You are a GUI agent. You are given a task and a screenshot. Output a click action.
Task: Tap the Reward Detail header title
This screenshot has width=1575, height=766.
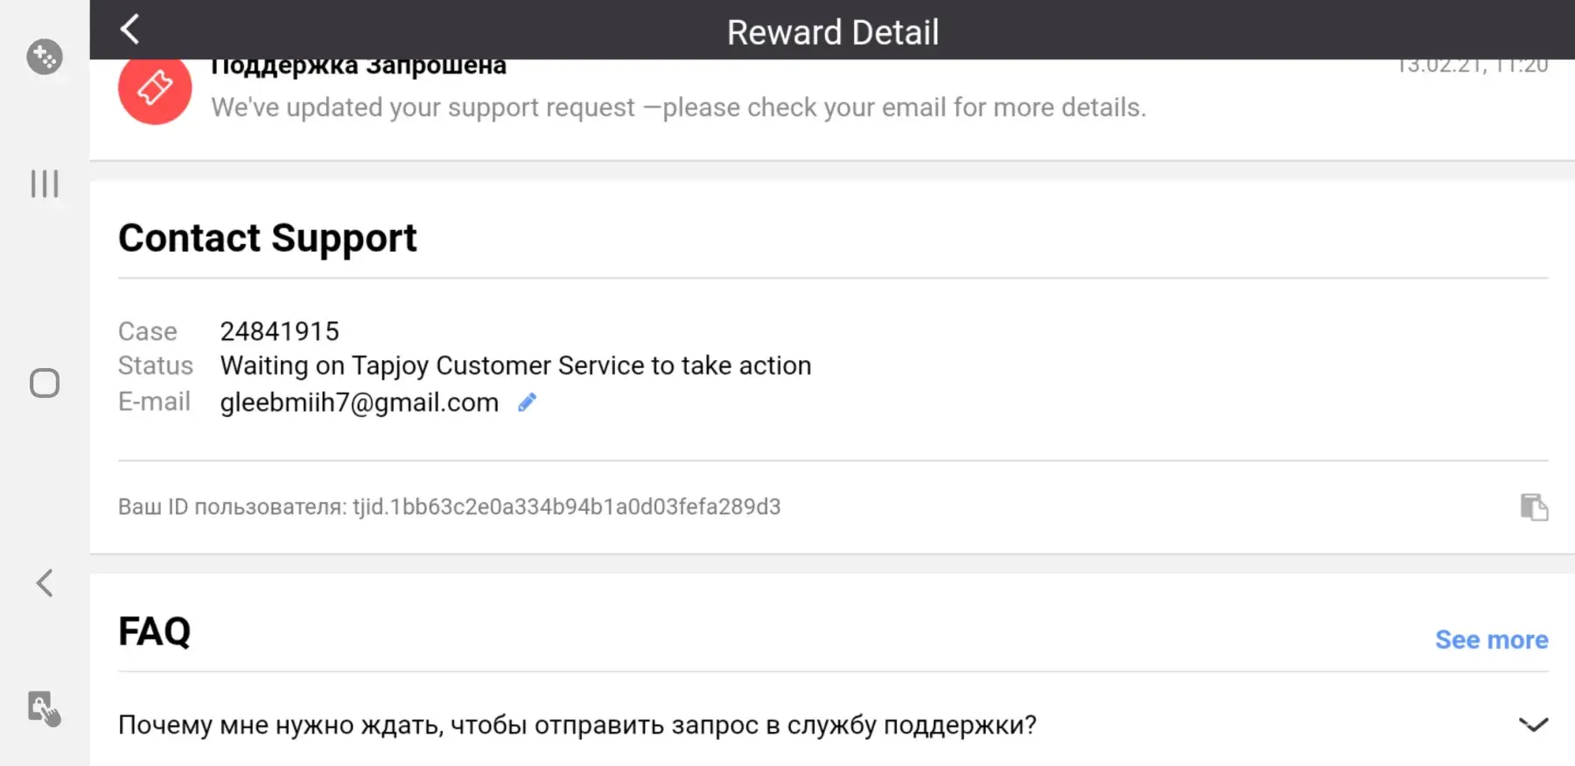832,32
